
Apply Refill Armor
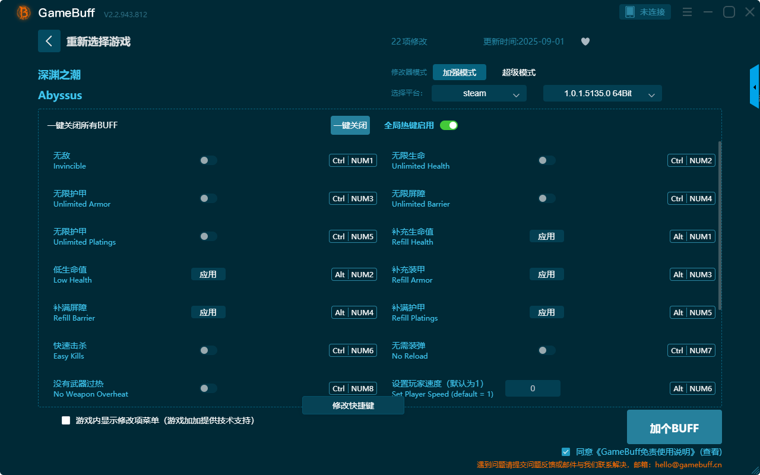point(547,274)
